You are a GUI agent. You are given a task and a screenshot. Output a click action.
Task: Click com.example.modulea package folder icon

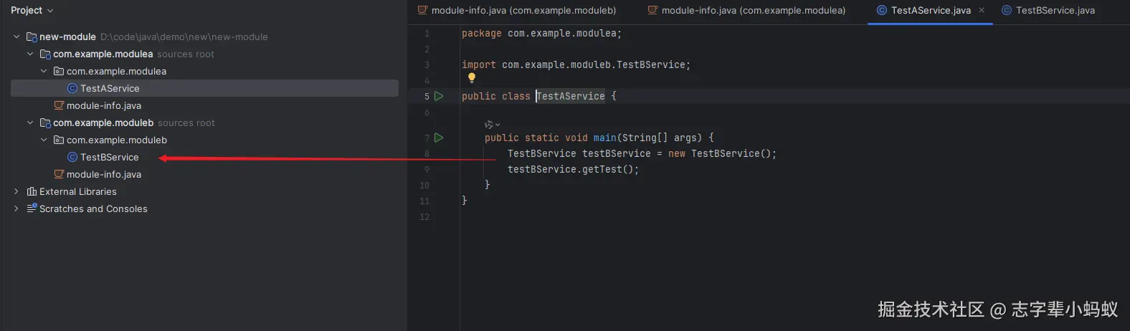[59, 71]
